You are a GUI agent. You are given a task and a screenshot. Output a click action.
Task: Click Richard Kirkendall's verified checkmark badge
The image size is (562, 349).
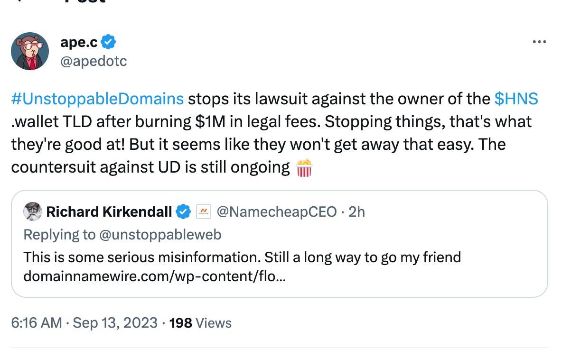point(184,211)
